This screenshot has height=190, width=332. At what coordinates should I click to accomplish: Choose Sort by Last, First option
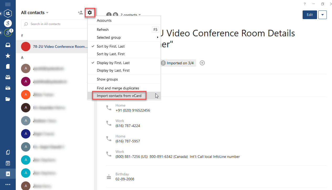click(x=124, y=54)
